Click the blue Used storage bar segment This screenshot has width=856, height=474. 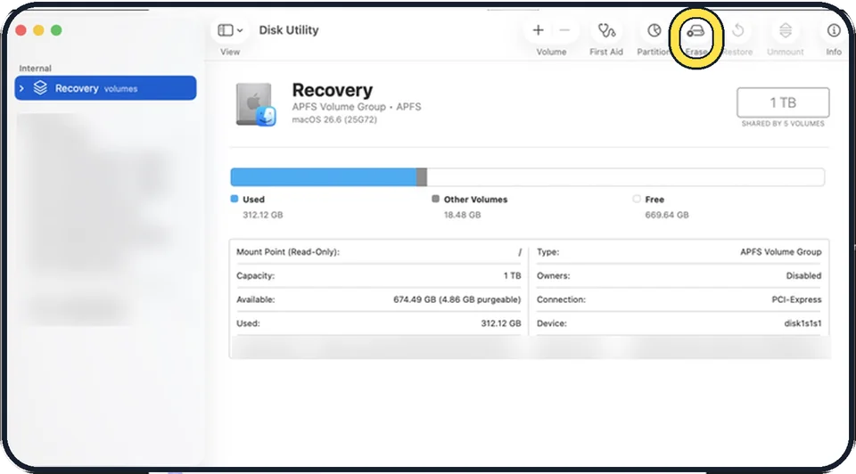point(324,177)
